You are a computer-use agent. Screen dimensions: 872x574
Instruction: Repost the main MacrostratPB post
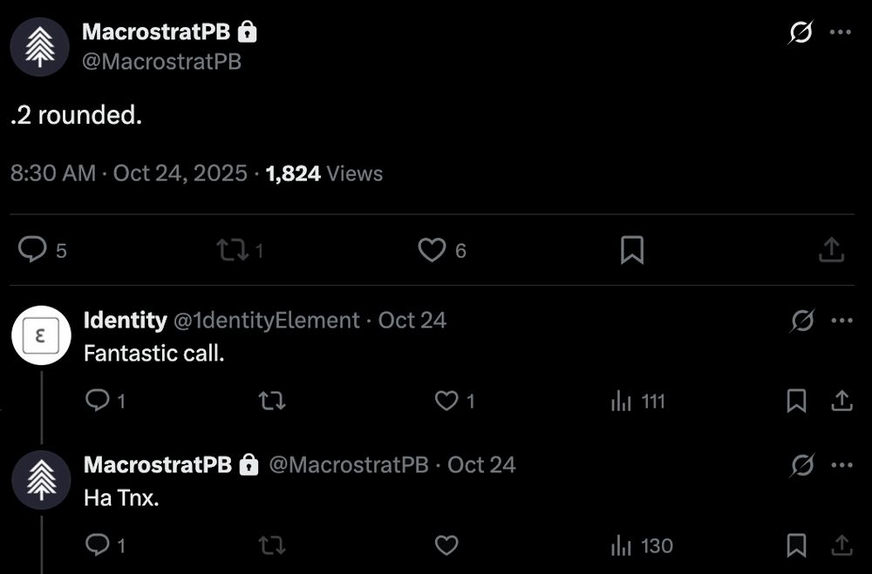click(x=232, y=251)
